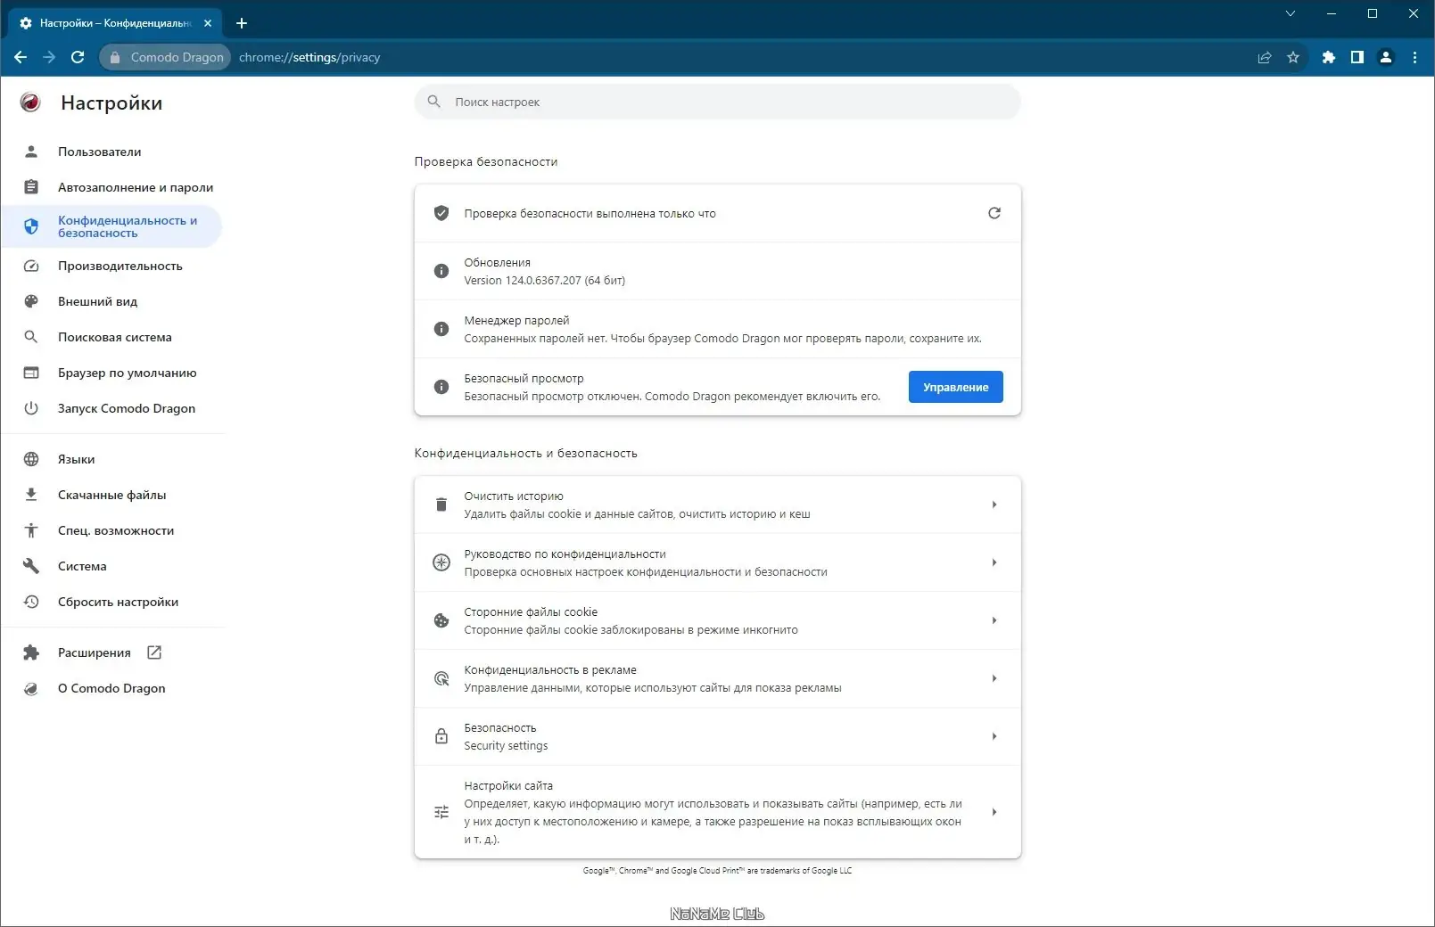Click the Менеджер паролей info icon
This screenshot has height=927, width=1435.
[x=441, y=329]
